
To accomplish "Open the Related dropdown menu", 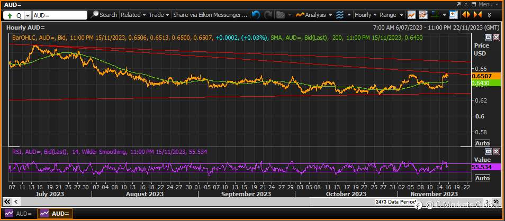I will 133,15.
